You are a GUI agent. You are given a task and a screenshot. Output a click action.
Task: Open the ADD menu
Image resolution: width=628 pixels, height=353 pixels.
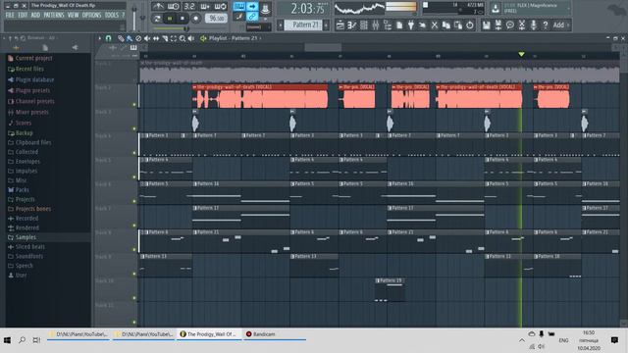coord(35,16)
